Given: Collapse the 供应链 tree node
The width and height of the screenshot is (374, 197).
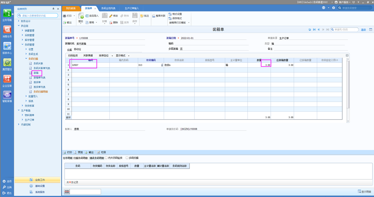Looking at the screenshot, I should [19, 26].
